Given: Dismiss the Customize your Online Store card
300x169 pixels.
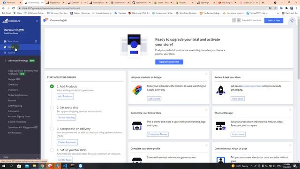Looking at the screenshot, I should (x=206, y=110).
